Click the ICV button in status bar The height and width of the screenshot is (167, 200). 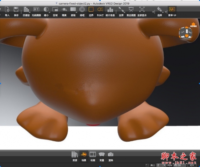pos(192,165)
